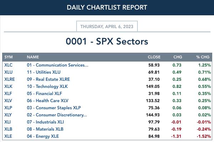
Task: Open the XLK symbol link
Action: (x=8, y=86)
